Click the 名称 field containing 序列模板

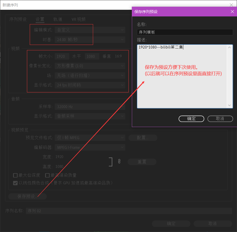click(185, 32)
